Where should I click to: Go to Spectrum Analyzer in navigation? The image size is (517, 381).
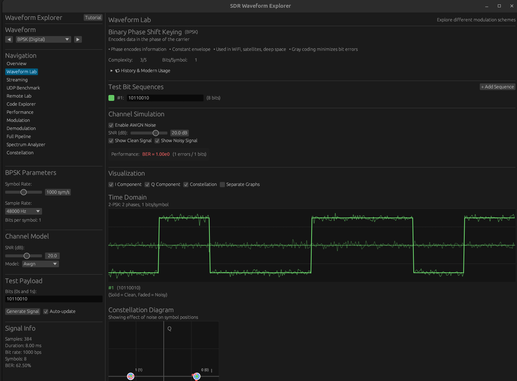tap(26, 145)
